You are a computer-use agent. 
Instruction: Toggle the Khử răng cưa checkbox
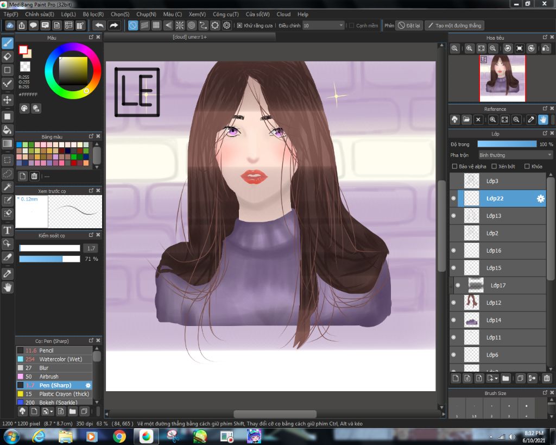click(x=240, y=26)
